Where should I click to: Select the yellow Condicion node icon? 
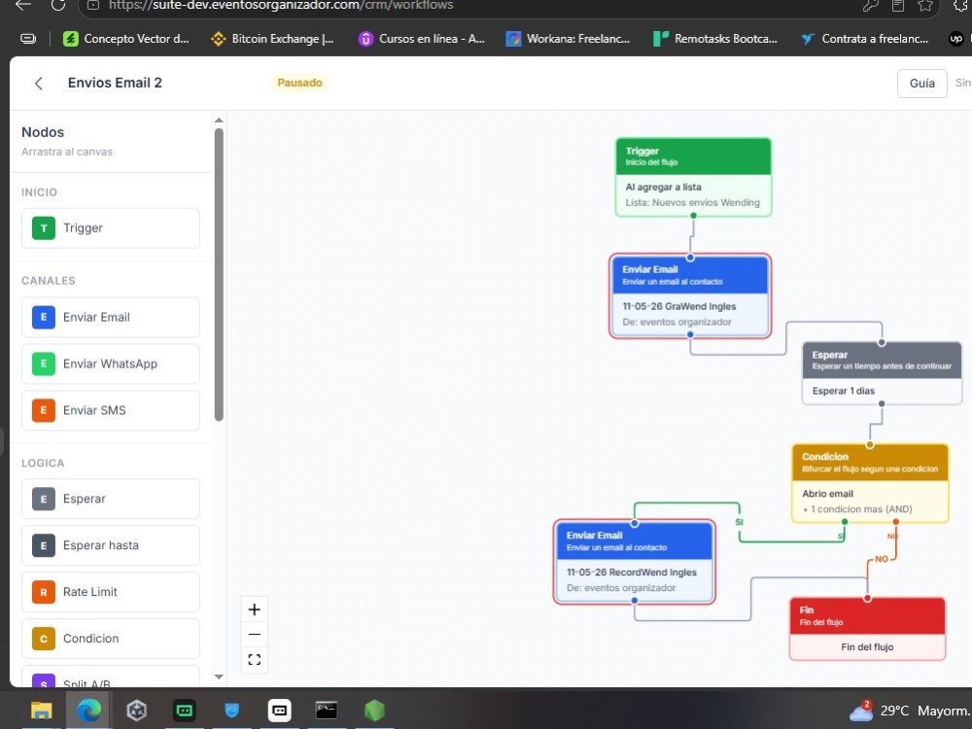click(x=44, y=639)
